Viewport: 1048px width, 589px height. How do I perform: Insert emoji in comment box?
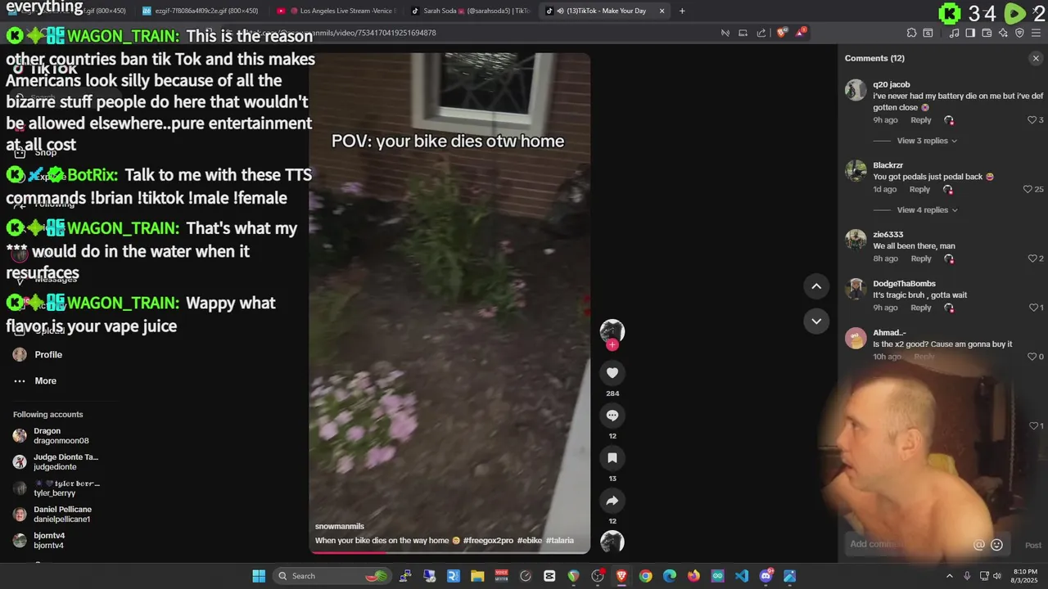coord(996,545)
